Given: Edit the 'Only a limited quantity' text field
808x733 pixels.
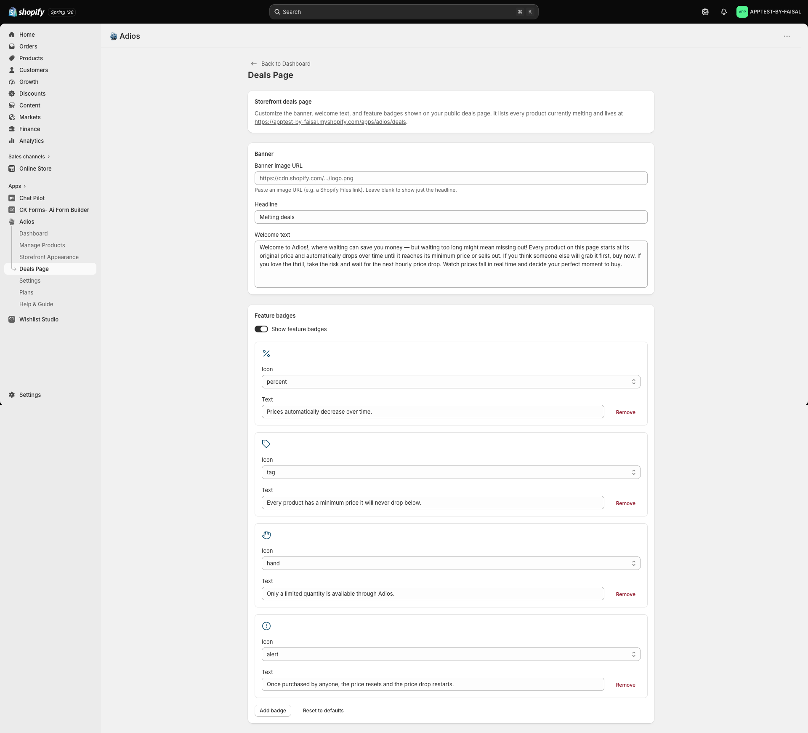Looking at the screenshot, I should 433,594.
